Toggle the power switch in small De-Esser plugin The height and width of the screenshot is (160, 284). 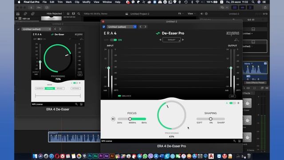pyautogui.click(x=40, y=39)
